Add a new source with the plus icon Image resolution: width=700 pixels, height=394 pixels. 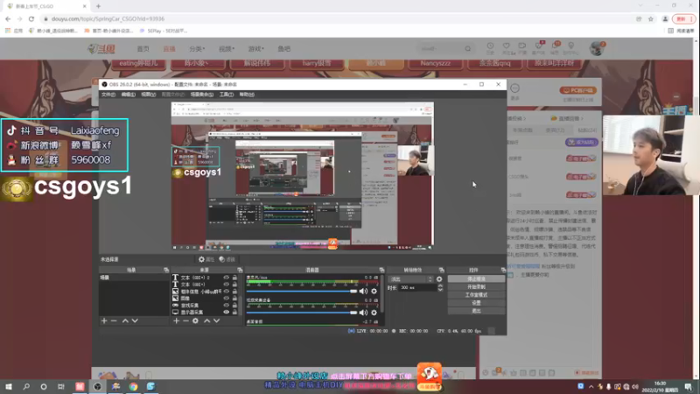(x=177, y=320)
